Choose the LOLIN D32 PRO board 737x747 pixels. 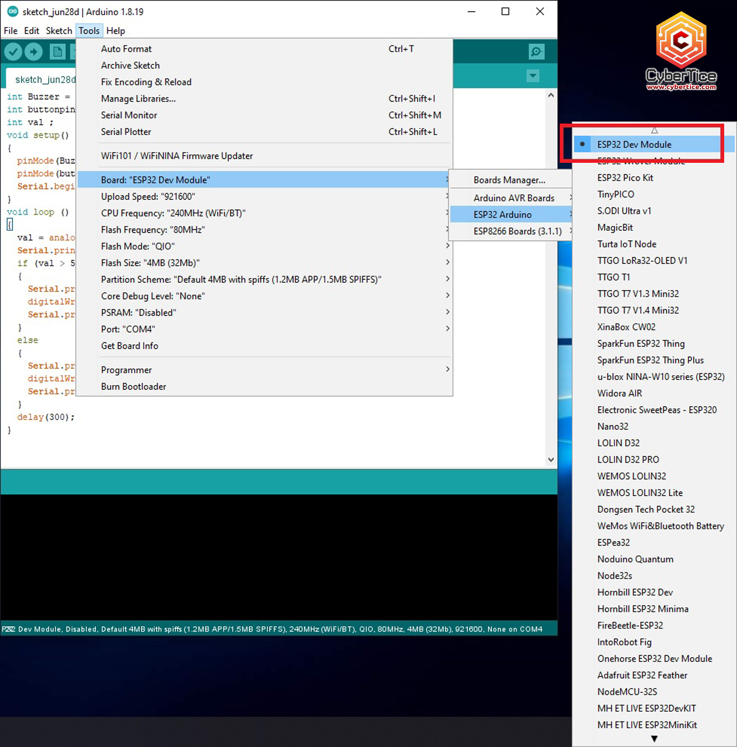click(x=628, y=460)
